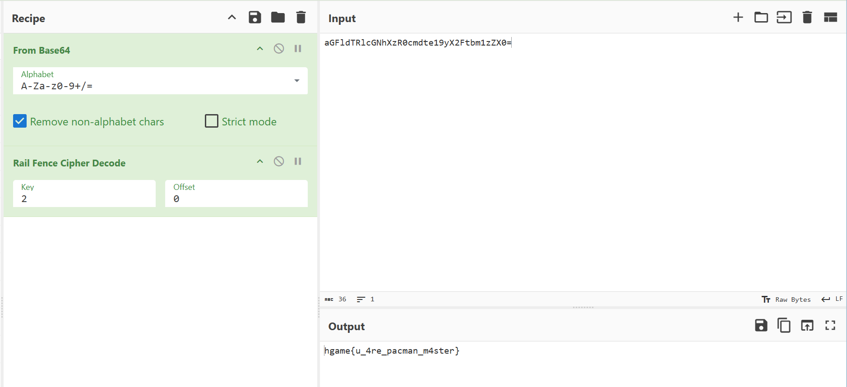The image size is (847, 387).
Task: Maximise the output pane
Action: pos(830,325)
